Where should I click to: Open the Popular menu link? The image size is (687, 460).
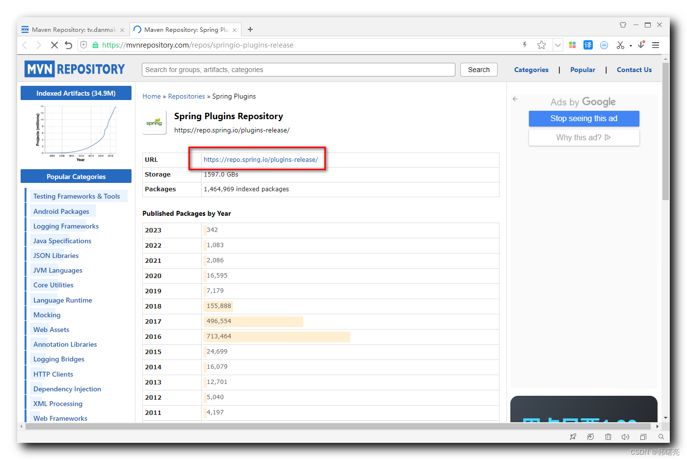coord(582,70)
